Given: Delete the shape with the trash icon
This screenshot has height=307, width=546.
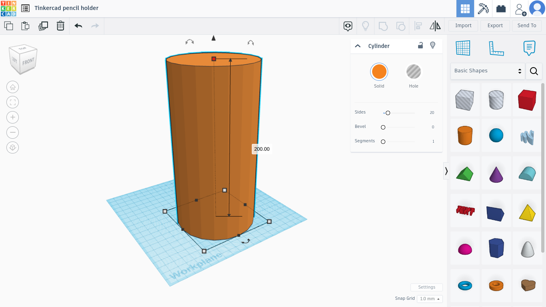Looking at the screenshot, I should pos(60,25).
